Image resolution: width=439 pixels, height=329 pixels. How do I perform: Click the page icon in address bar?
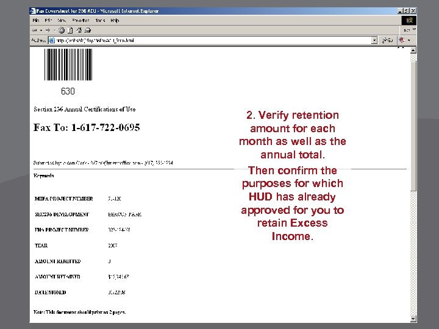(51, 41)
